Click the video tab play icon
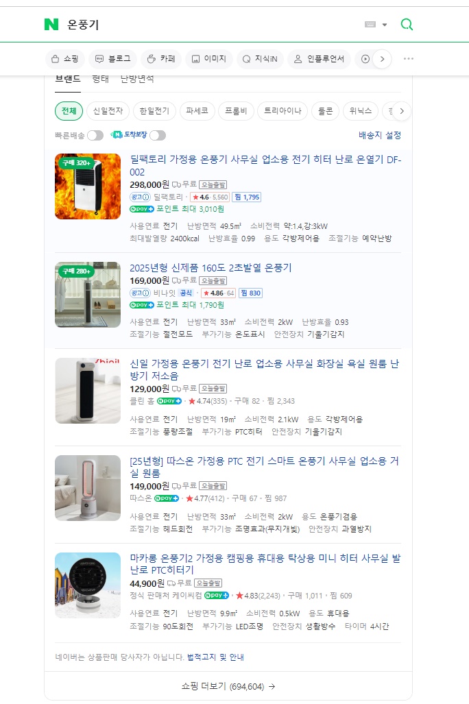 (365, 59)
